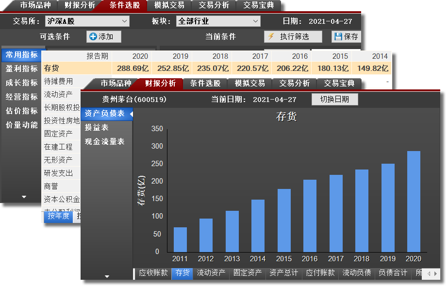
Task: Open 模拟交易 tab in front window
Action: pos(249,83)
